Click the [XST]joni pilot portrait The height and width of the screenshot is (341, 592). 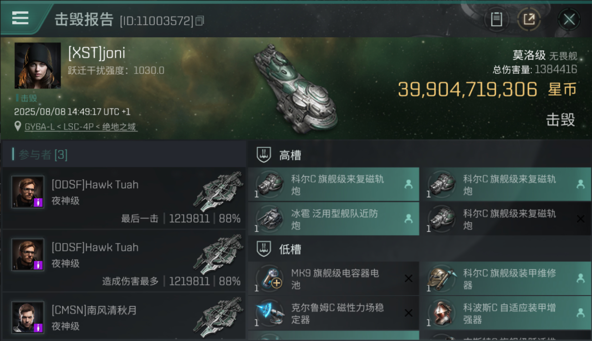coord(37,65)
